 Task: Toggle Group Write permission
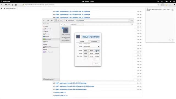pyautogui.click(x=91, y=53)
